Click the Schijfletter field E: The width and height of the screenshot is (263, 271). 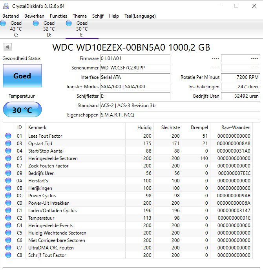point(135,96)
